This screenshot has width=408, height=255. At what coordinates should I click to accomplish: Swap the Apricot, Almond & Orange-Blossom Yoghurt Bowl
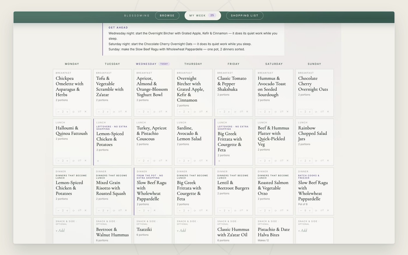160,112
